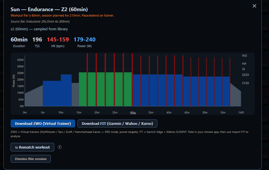Click the Z1/Z2 zone boundary label
The image size is (269, 170).
pyautogui.click(x=245, y=83)
